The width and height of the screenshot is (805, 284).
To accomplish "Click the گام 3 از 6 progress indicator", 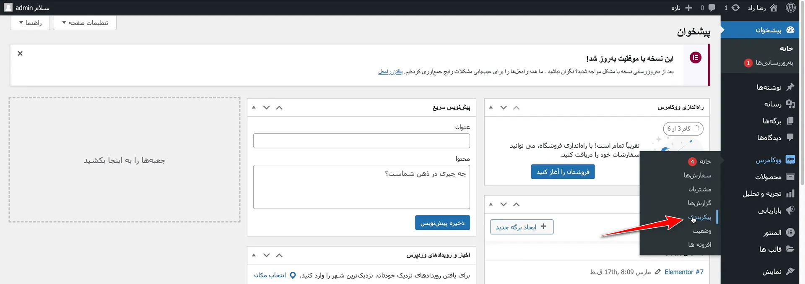I will tap(683, 129).
